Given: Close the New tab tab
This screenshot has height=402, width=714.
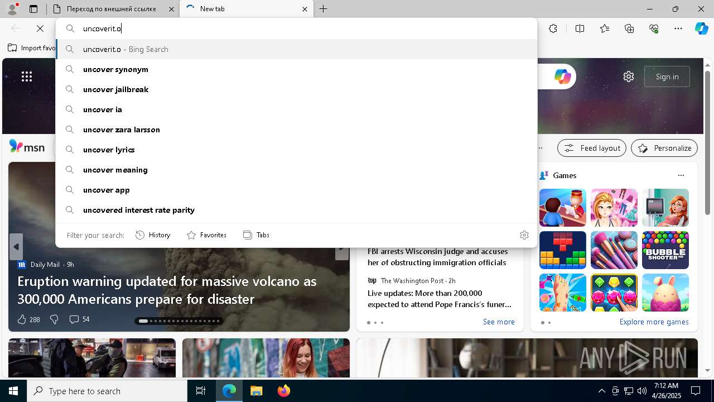Looking at the screenshot, I should click(x=305, y=9).
